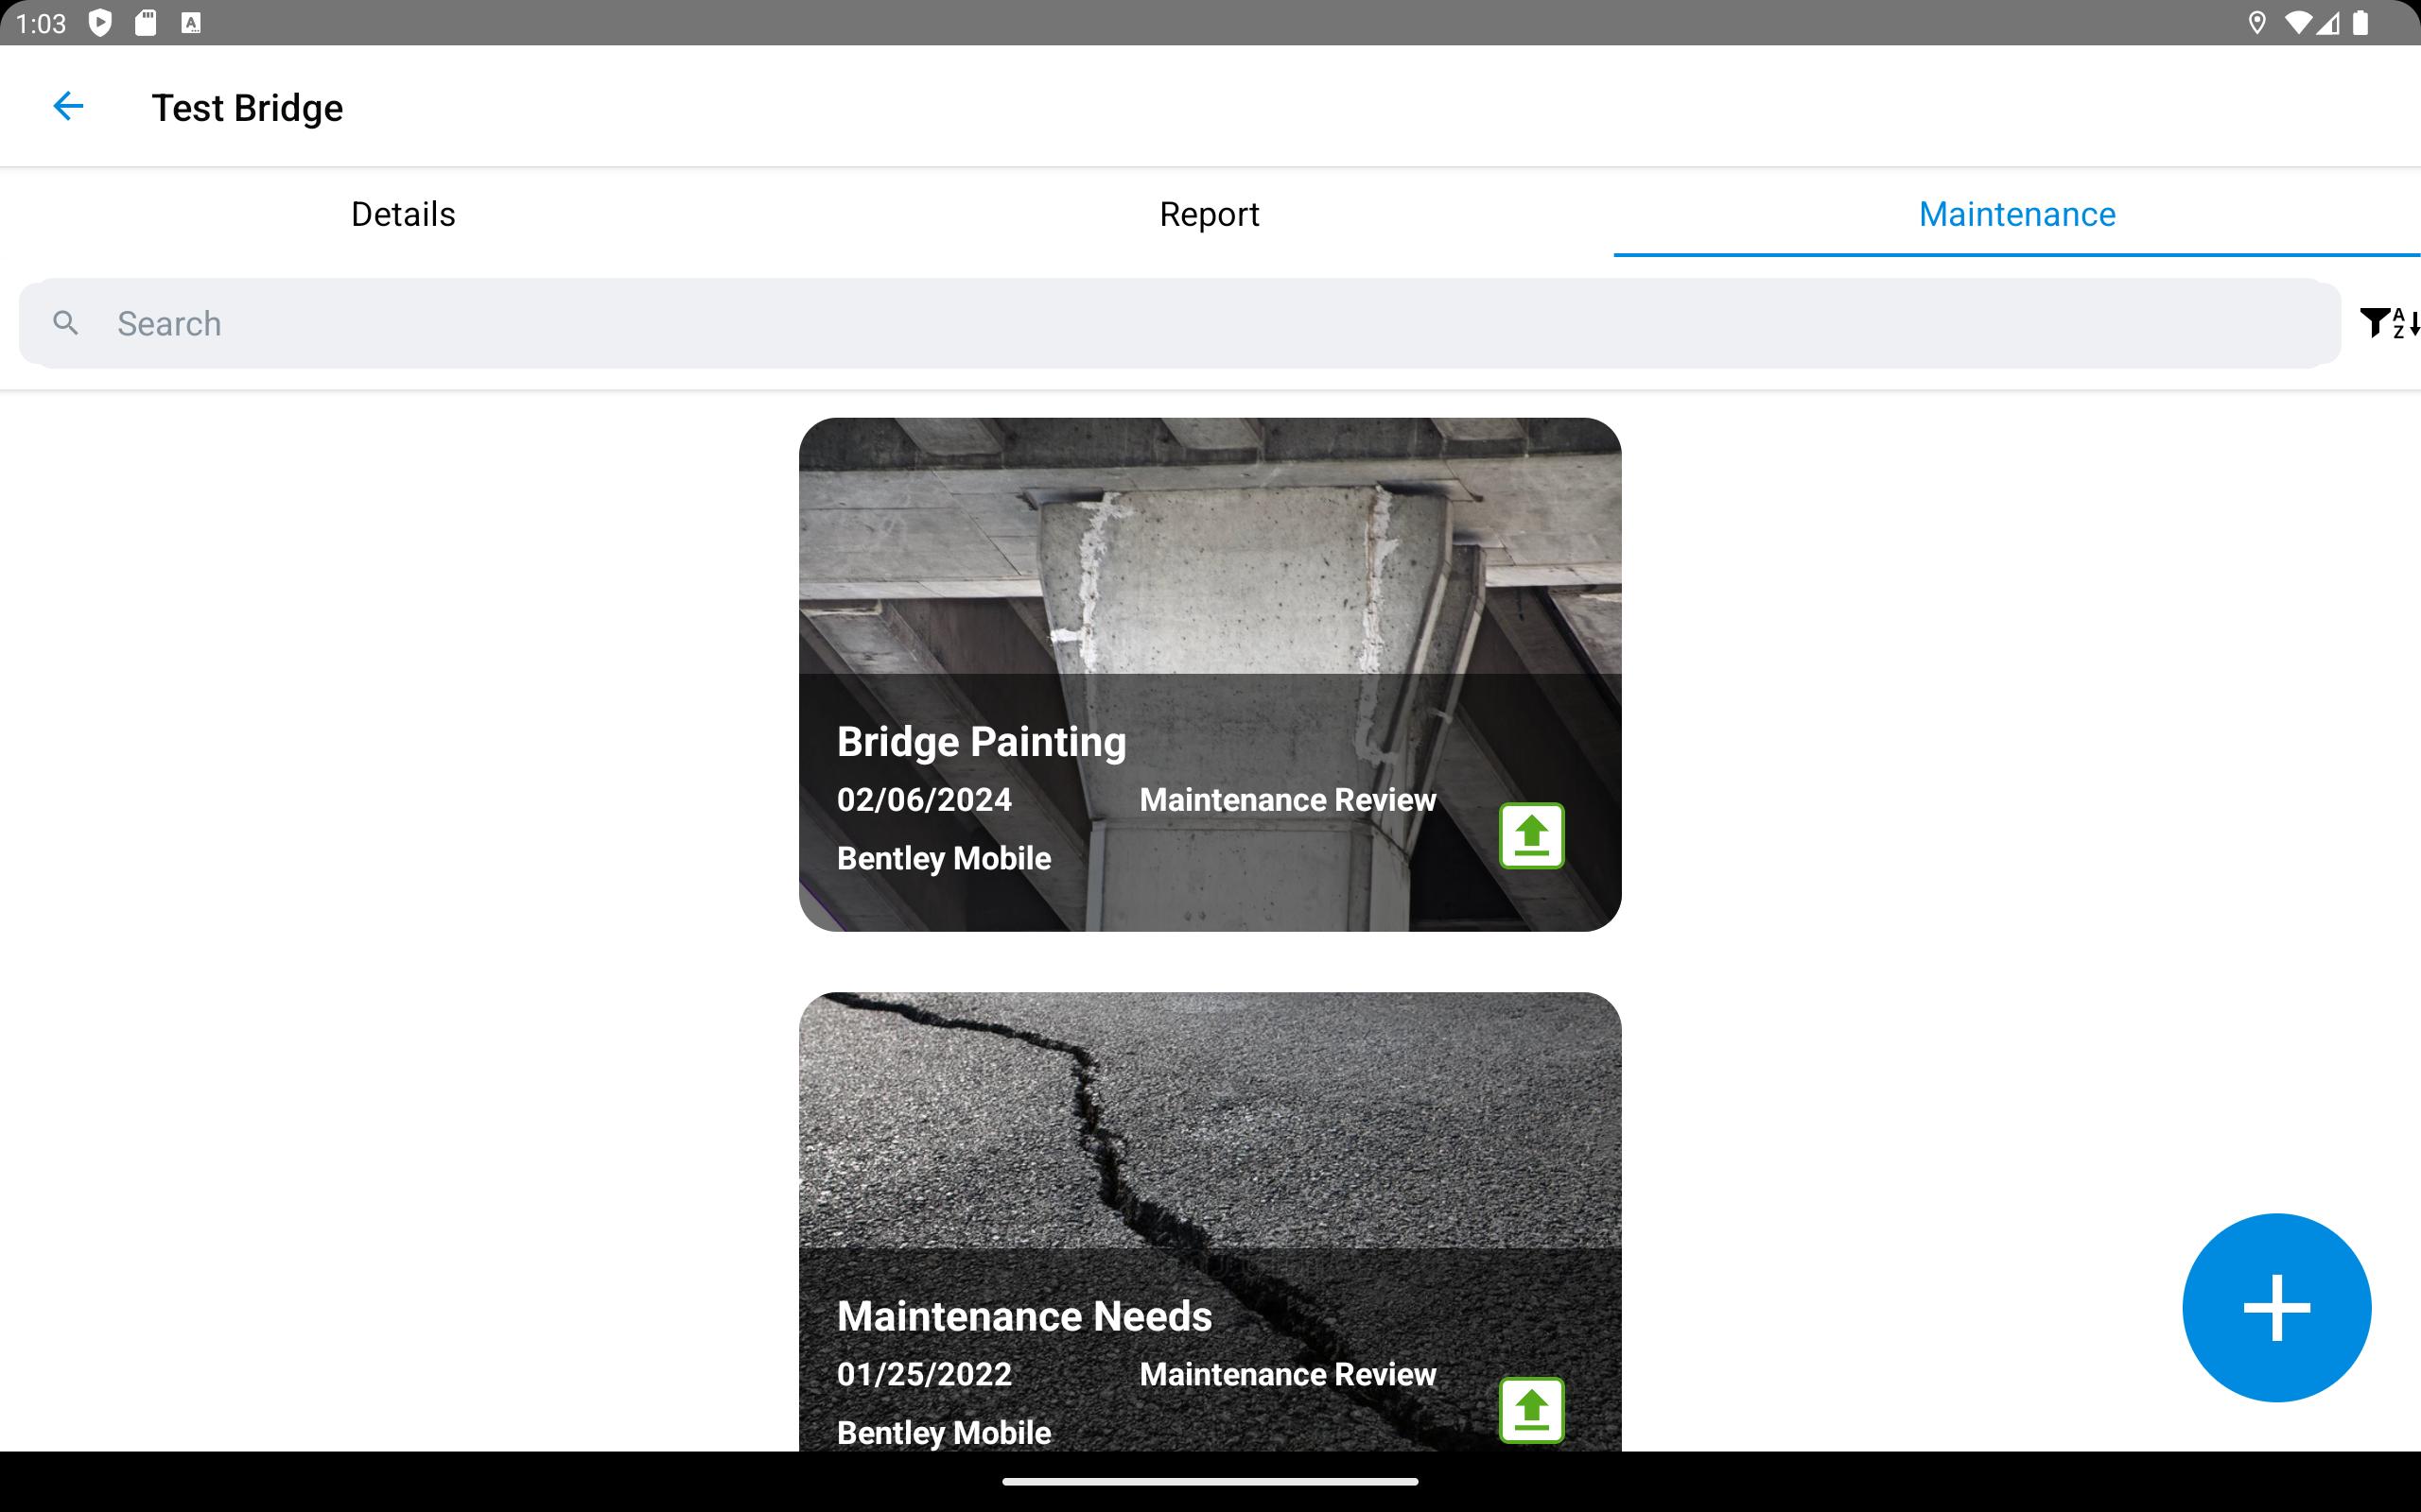This screenshot has width=2421, height=1512.
Task: Tap the cellular signal status icon
Action: click(x=2328, y=23)
